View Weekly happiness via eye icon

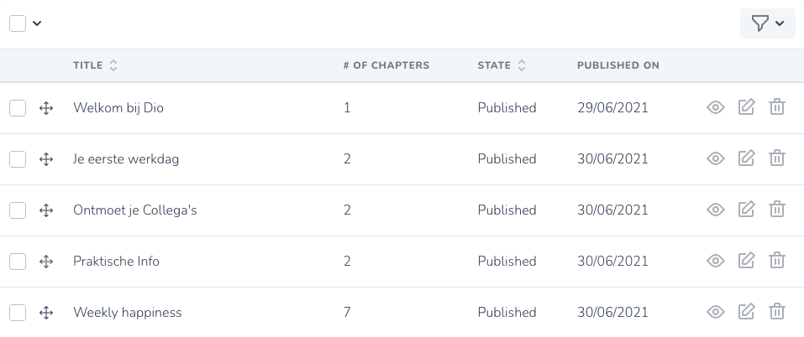(715, 312)
